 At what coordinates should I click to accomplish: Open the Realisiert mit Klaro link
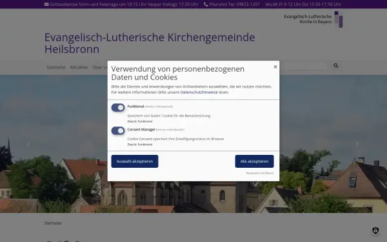tap(260, 173)
